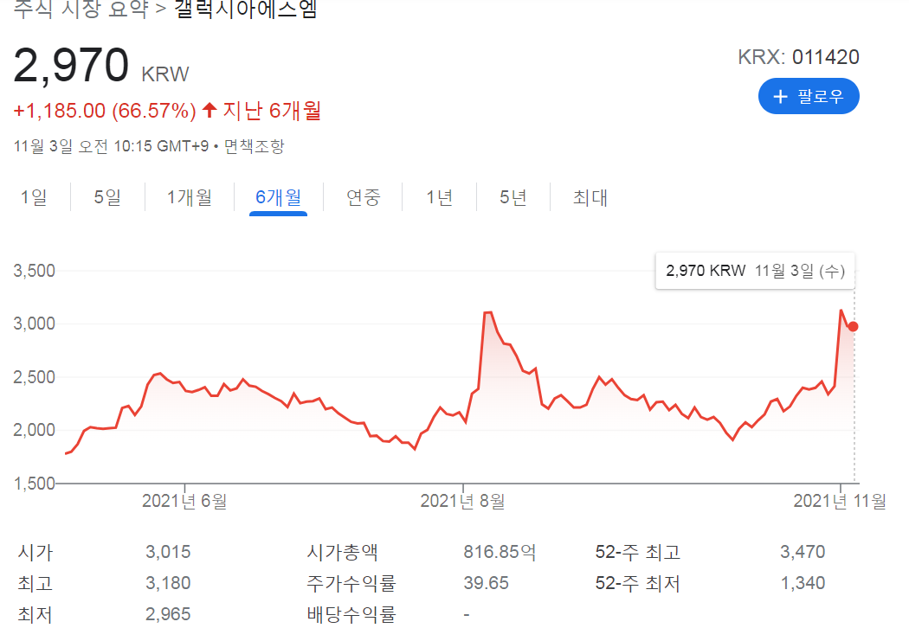The image size is (909, 641).
Task: Click the 1,500 y-axis label
Action: click(x=35, y=484)
